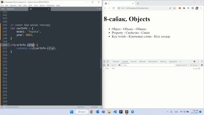204x115 pixels.
Task: Click the No Issues button in console
Action: [x=193, y=65]
